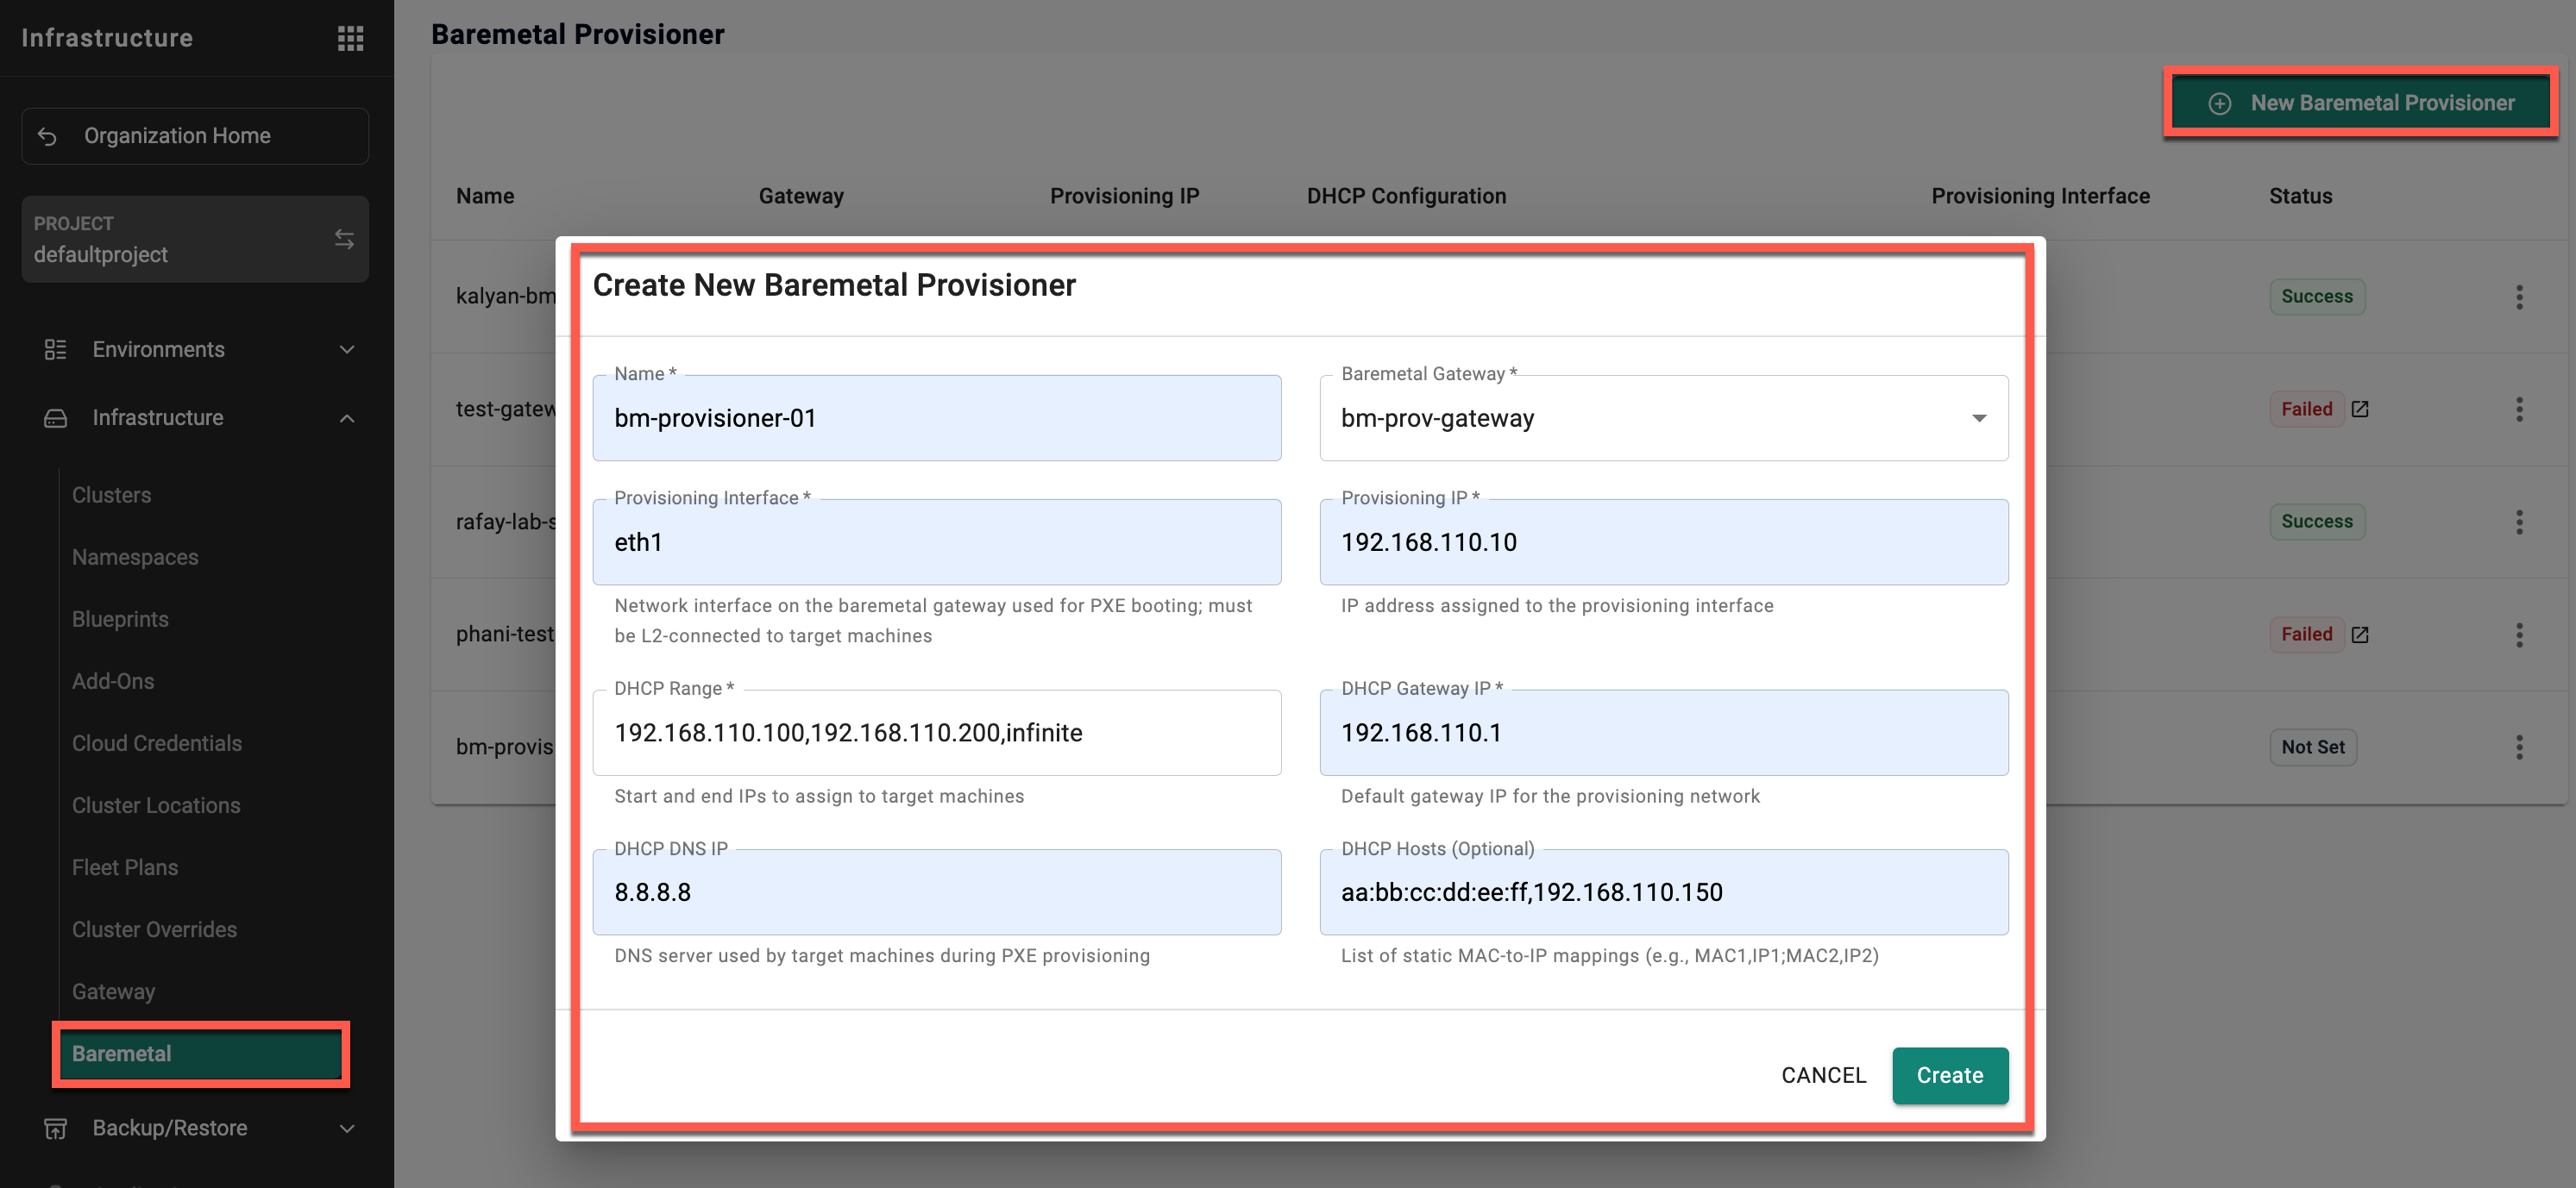
Task: Click the switch project arrows icon
Action: point(344,239)
